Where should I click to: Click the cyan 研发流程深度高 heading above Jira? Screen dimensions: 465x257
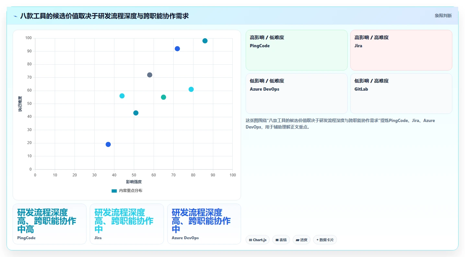(x=124, y=221)
